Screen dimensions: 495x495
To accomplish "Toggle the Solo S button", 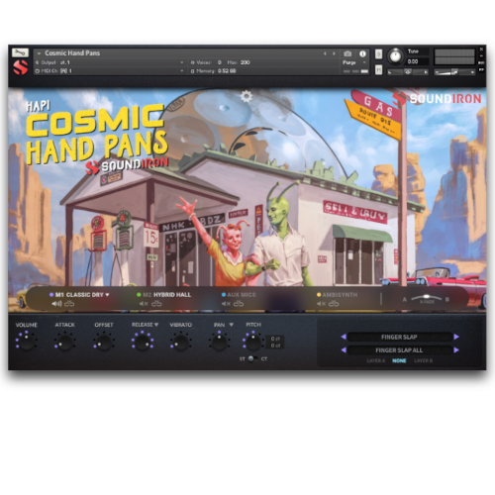I will (x=378, y=53).
